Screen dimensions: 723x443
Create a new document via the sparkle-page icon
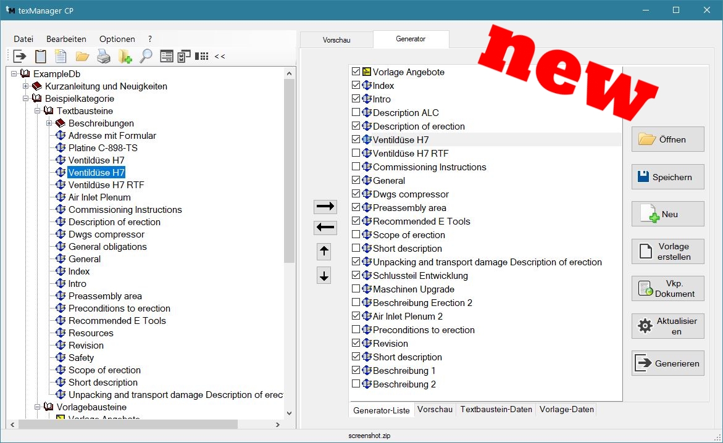click(x=60, y=56)
